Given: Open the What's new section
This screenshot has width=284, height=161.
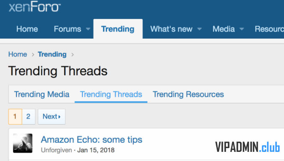Looking at the screenshot, I should (x=171, y=29).
